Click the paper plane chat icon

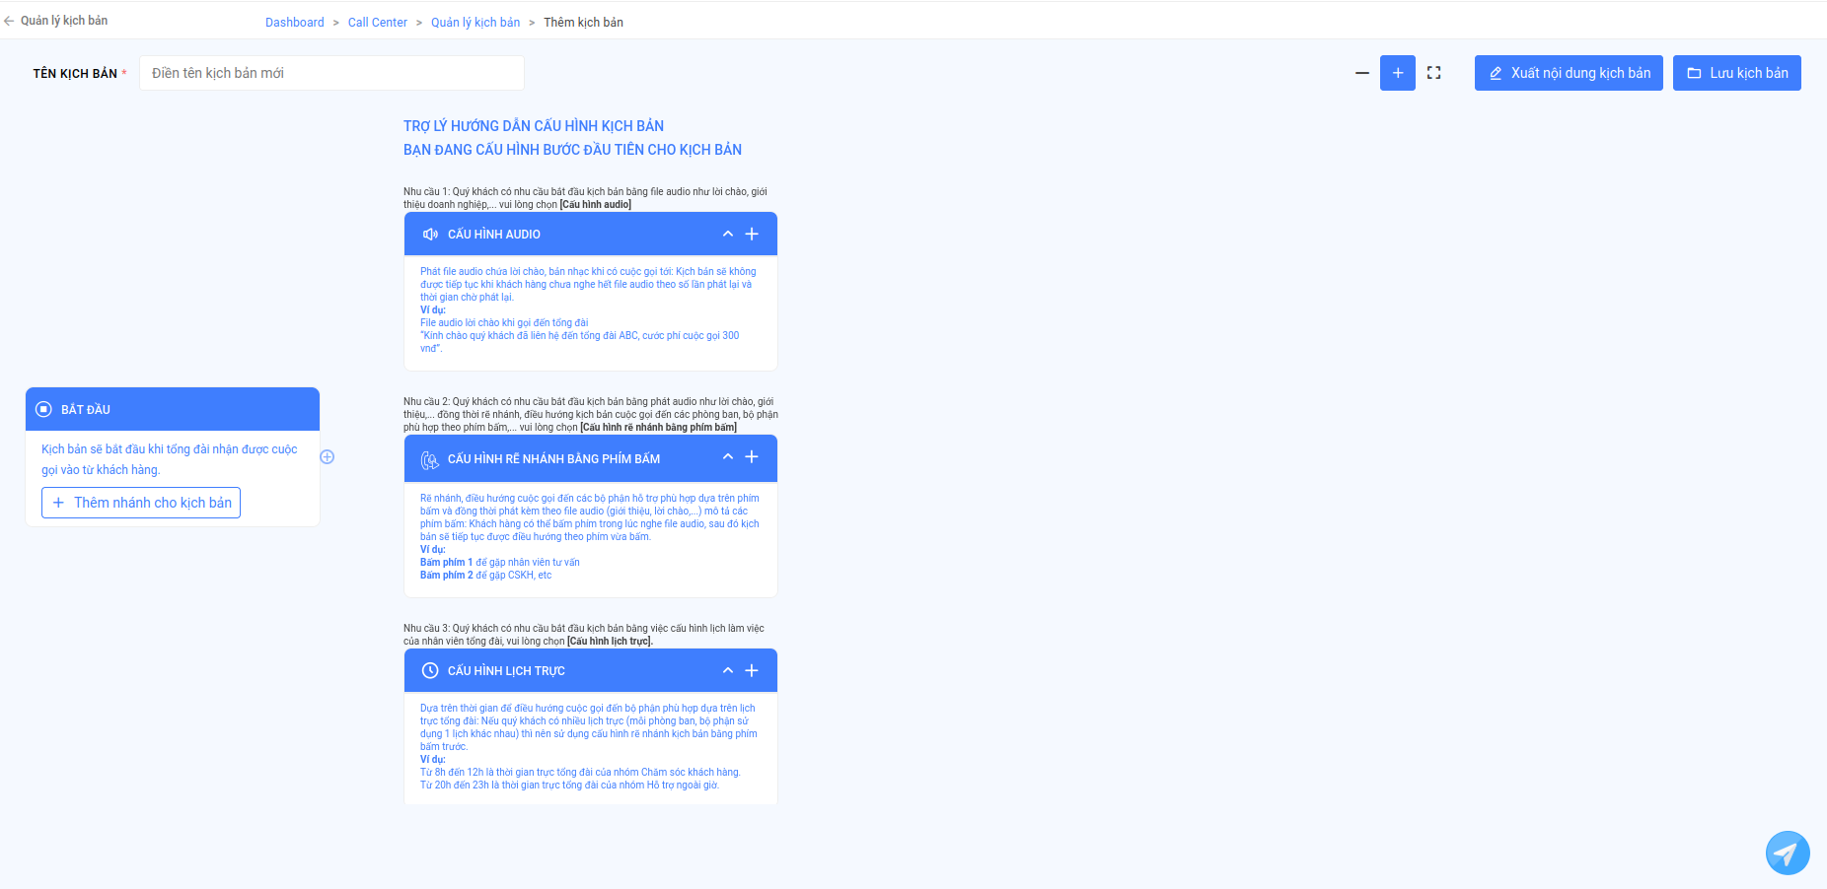pyautogui.click(x=1788, y=853)
